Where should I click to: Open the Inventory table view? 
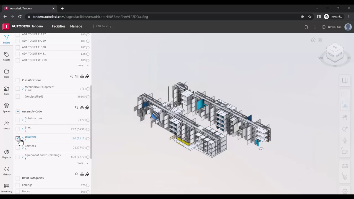6,188
